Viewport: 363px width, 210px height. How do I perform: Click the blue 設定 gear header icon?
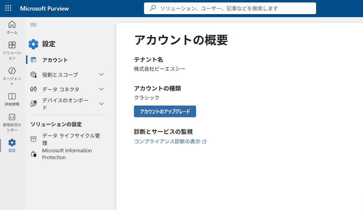coord(34,44)
